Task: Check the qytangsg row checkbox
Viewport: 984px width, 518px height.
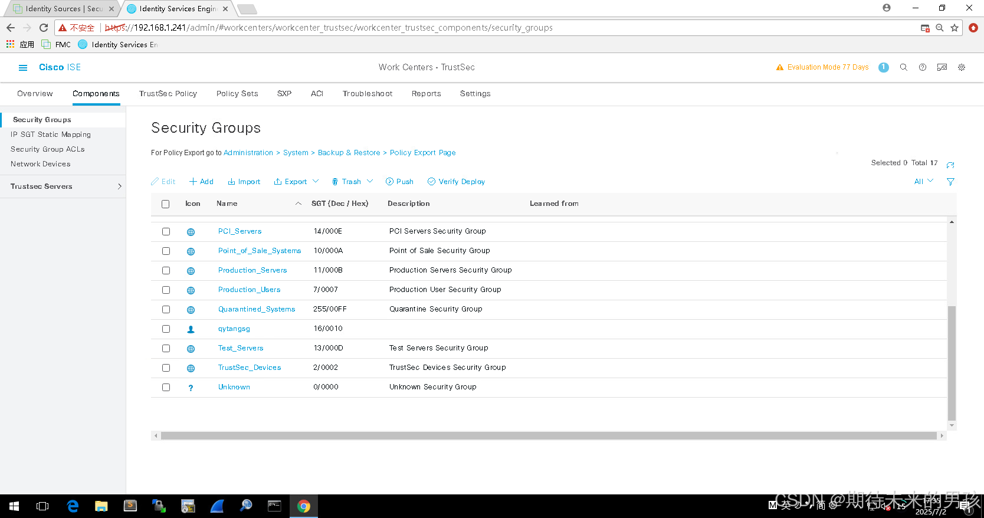Action: click(166, 329)
